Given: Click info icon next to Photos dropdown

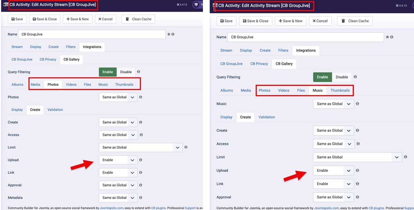Looking at the screenshot, I should pos(140,97).
